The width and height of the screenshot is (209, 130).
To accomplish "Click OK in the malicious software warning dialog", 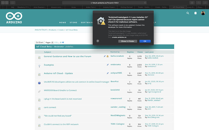I will pos(145,41).
